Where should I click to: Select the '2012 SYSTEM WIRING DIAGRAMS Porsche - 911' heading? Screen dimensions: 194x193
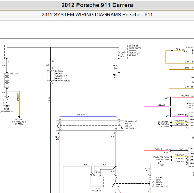97,15
